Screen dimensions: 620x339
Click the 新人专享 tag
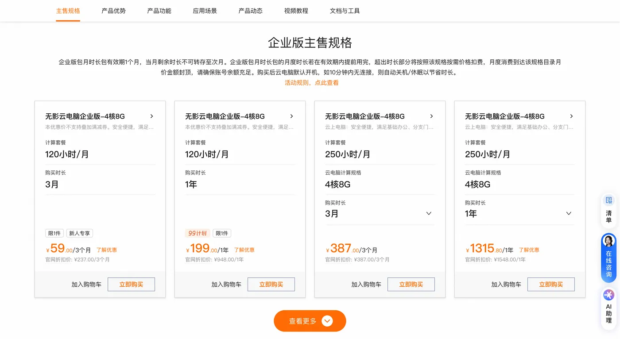[80, 233]
